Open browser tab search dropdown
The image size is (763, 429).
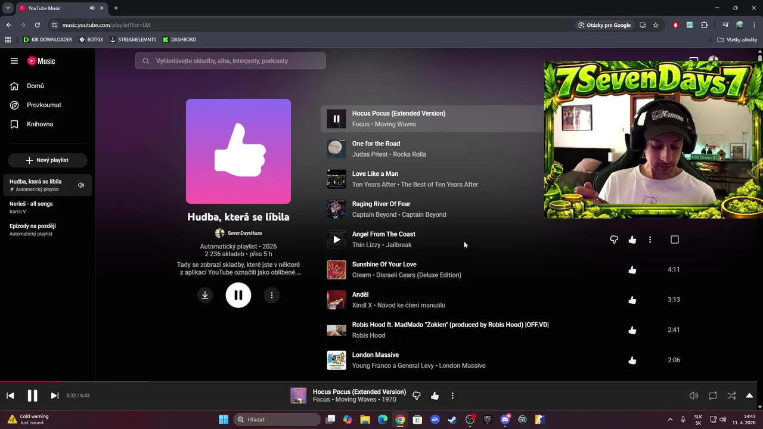8,8
